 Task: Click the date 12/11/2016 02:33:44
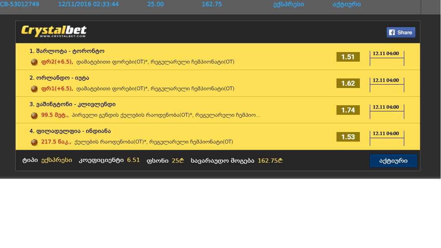point(88,4)
